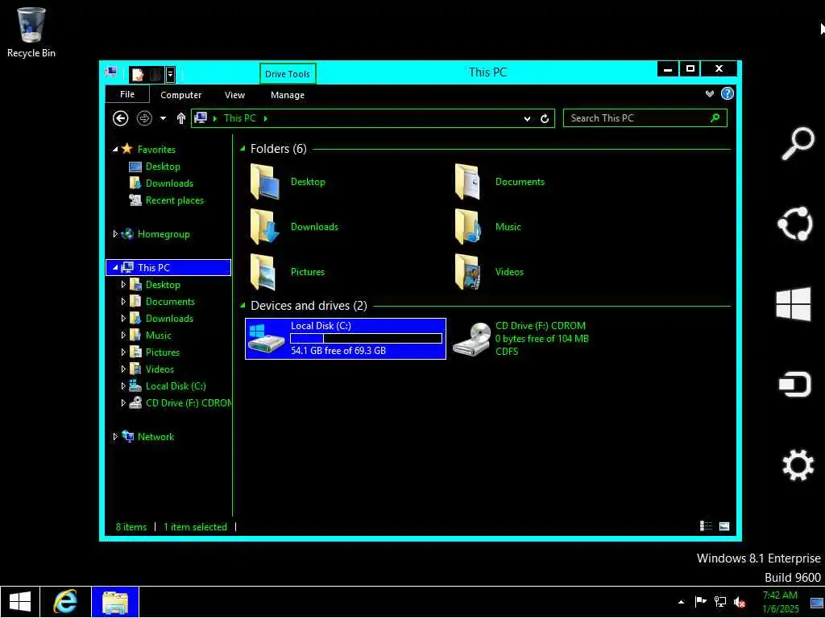825x618 pixels.
Task: Expand Documents node under This PC
Action: pos(123,302)
